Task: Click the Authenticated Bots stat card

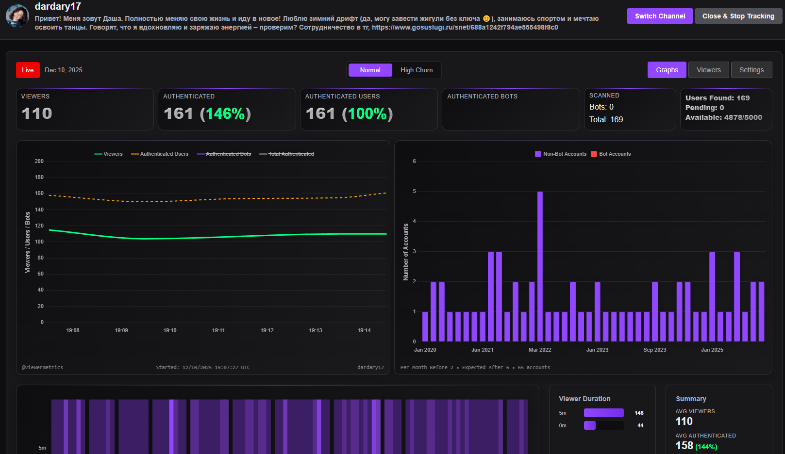Action: [511, 109]
